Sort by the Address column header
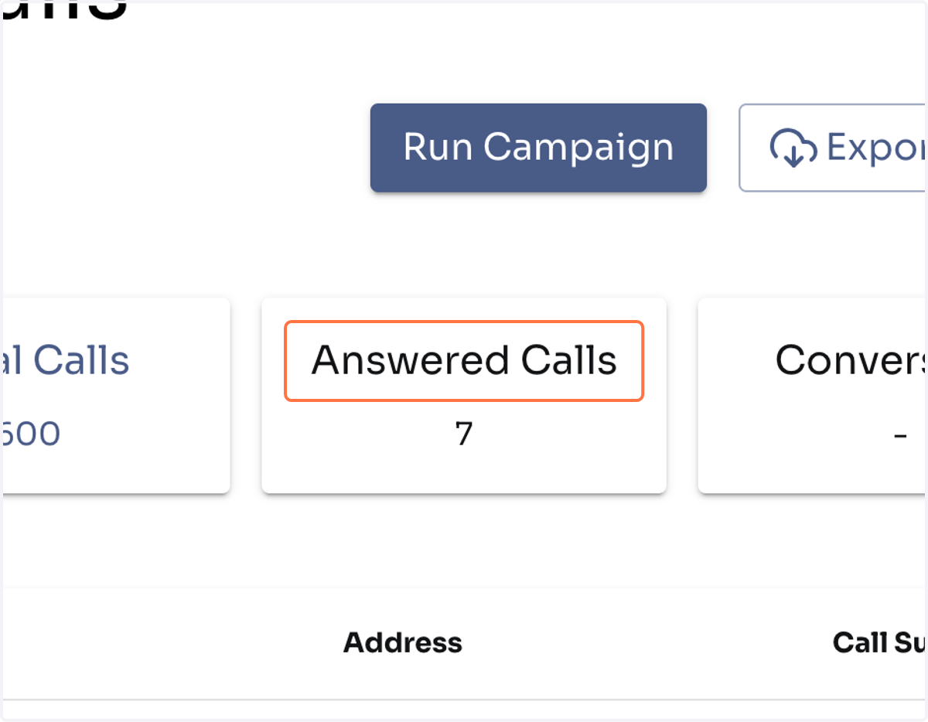 (x=403, y=642)
